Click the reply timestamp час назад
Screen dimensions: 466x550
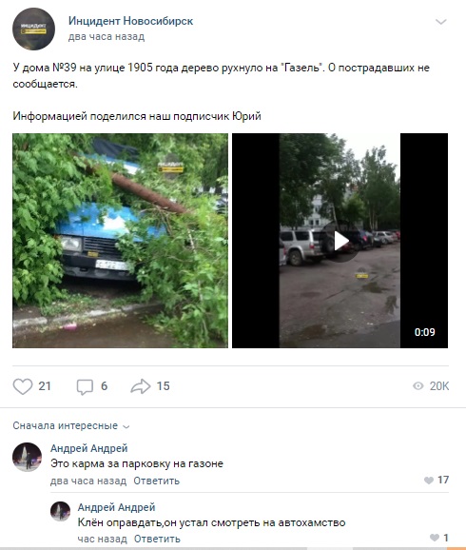[x=102, y=539]
